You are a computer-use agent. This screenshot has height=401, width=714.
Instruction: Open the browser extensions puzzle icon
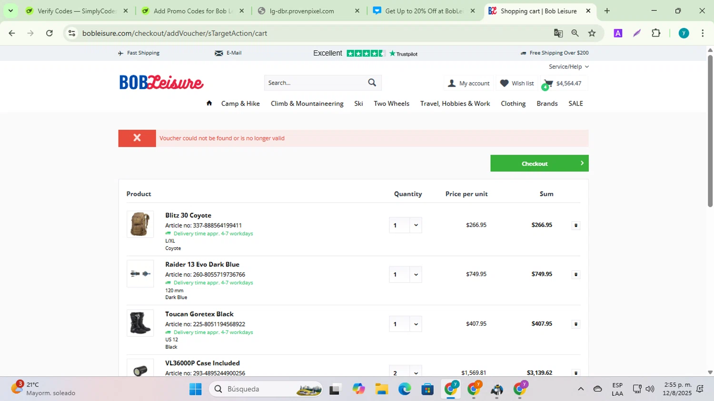(x=656, y=33)
